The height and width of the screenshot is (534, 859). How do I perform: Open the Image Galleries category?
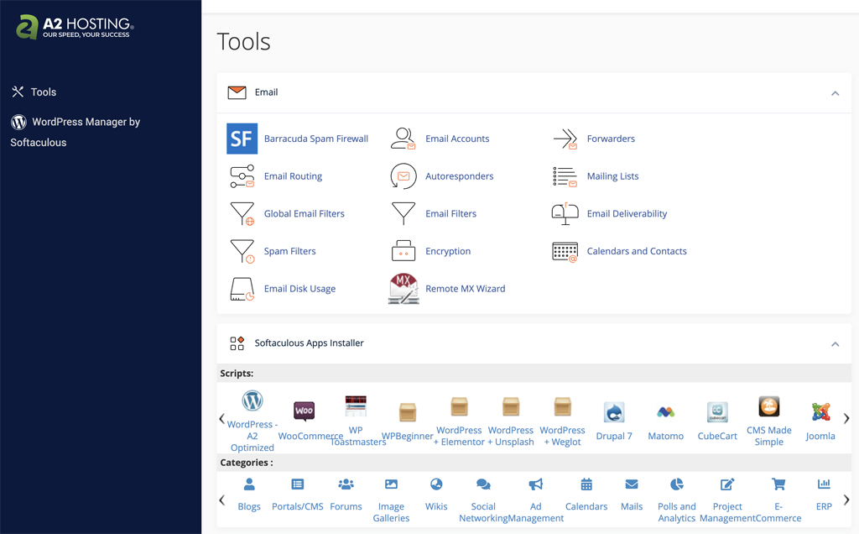tap(391, 500)
